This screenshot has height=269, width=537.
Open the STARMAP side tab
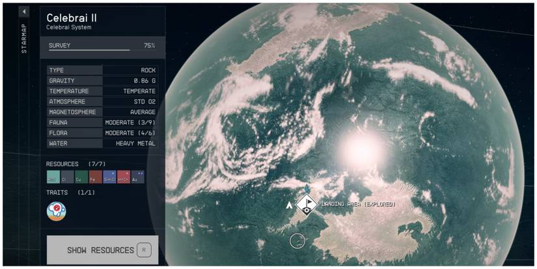[x=24, y=38]
